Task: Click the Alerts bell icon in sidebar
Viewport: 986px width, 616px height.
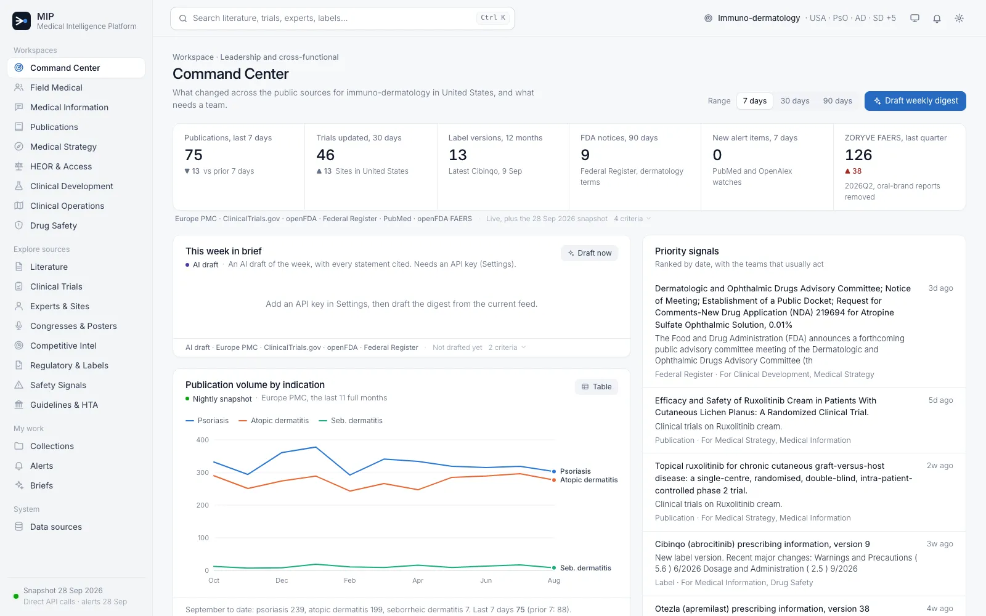Action: [19, 466]
